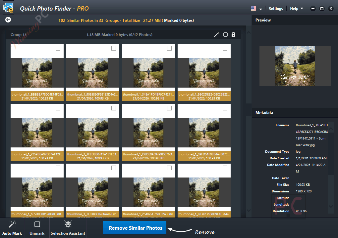Viewport: 338px width, 238px height.
Task: Click the Dimensions value 1280 X 720
Action: point(304,191)
